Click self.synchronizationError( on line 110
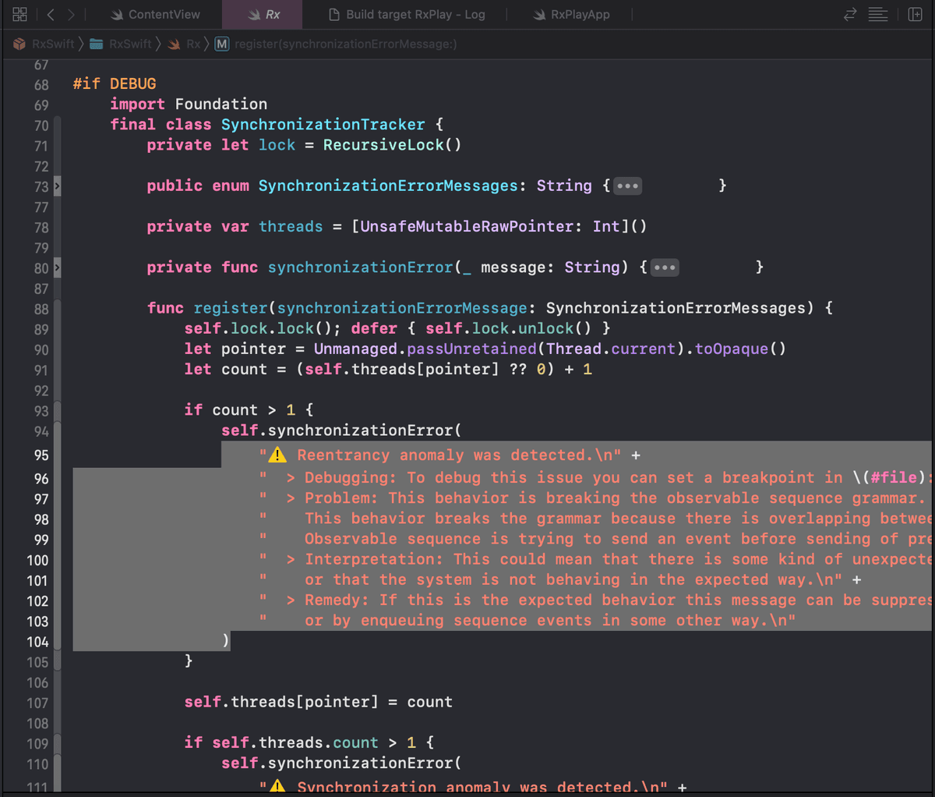 click(341, 763)
